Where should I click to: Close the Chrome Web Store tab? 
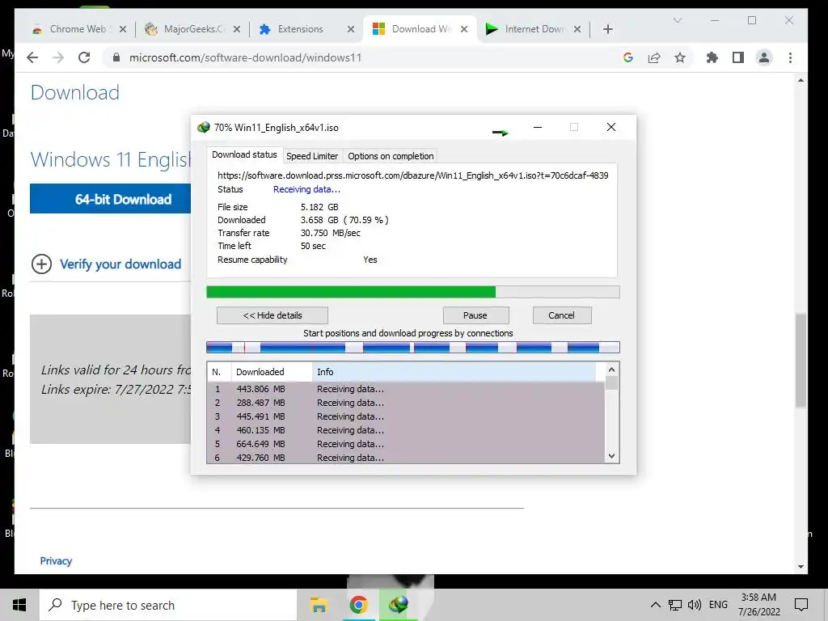(x=123, y=29)
